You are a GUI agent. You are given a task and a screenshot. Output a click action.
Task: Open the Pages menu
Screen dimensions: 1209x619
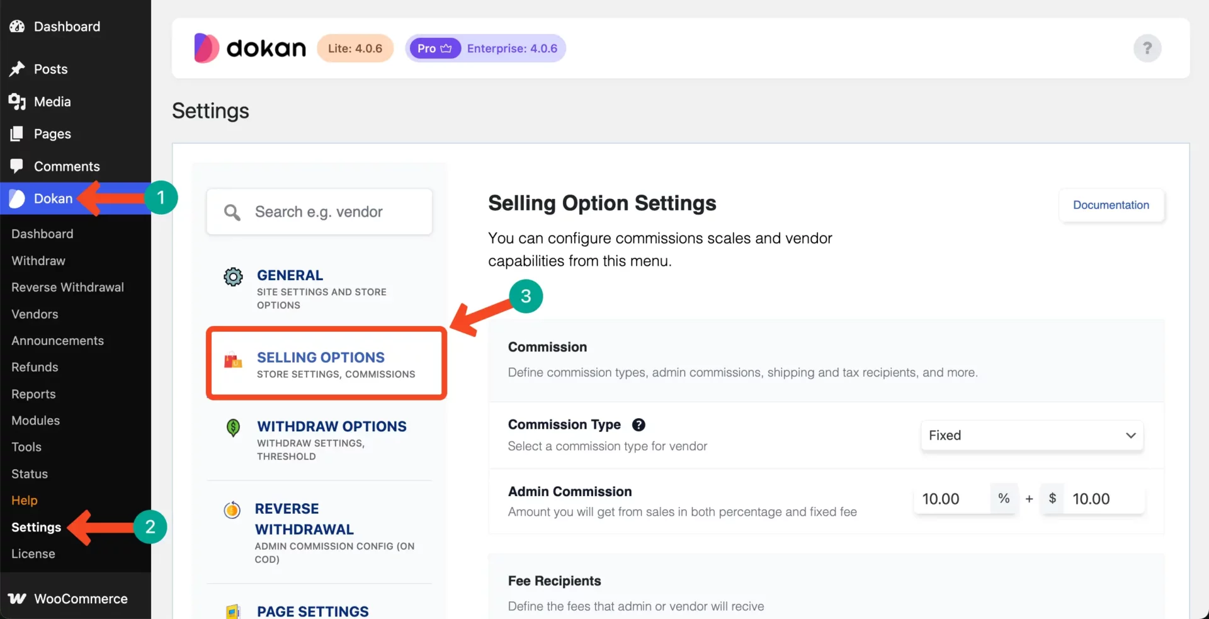click(x=76, y=133)
